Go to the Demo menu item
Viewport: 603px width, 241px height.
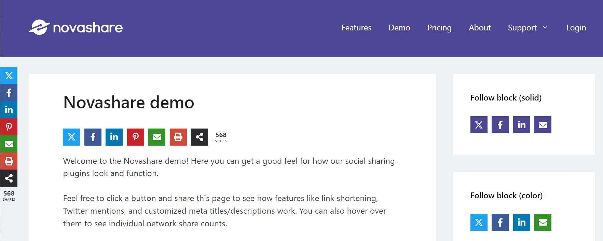point(399,28)
